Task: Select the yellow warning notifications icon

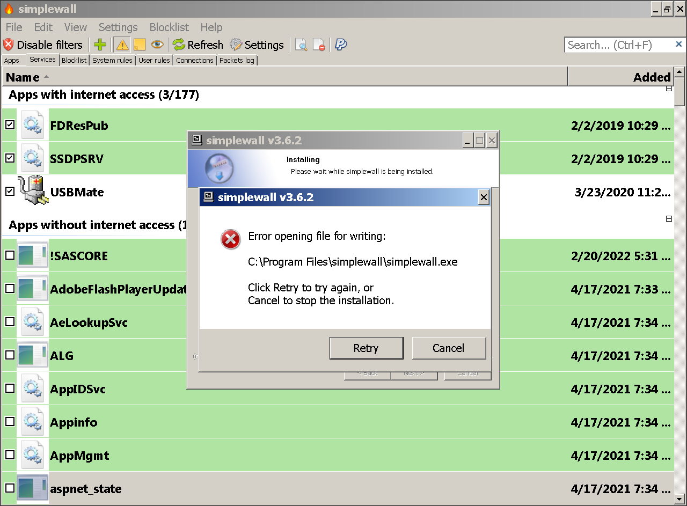Action: (x=121, y=45)
